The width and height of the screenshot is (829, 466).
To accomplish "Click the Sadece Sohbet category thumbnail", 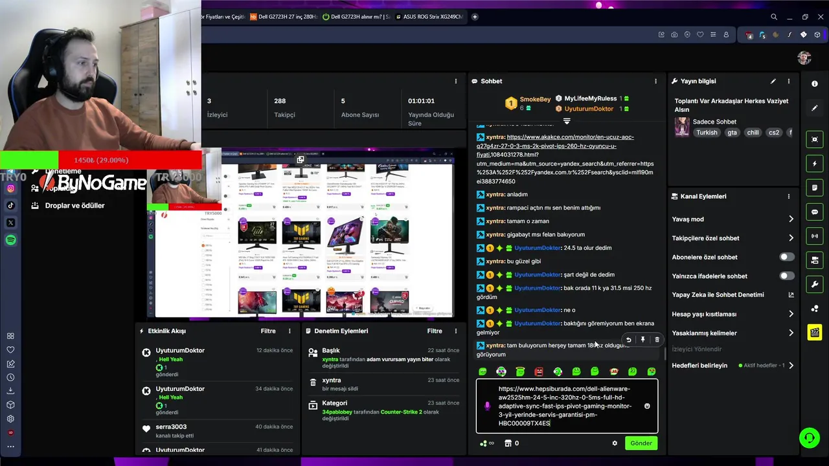I will (682, 127).
